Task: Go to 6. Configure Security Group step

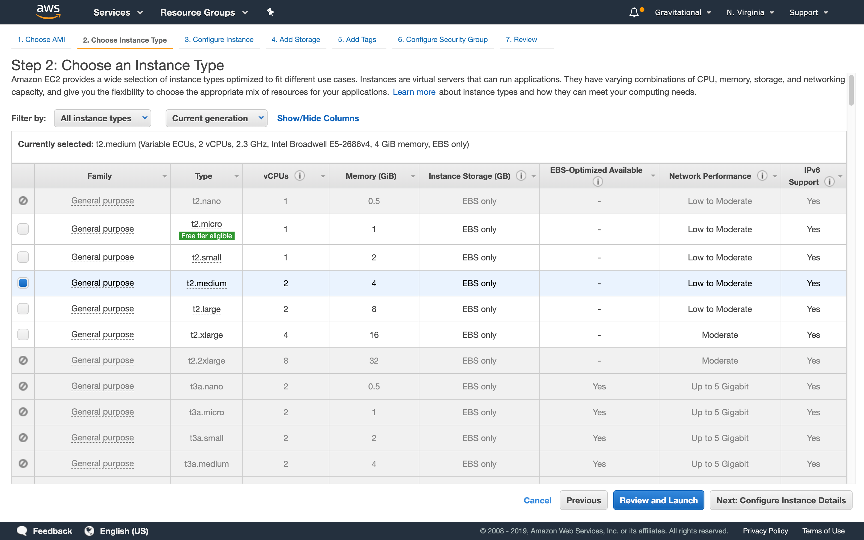Action: (x=443, y=40)
